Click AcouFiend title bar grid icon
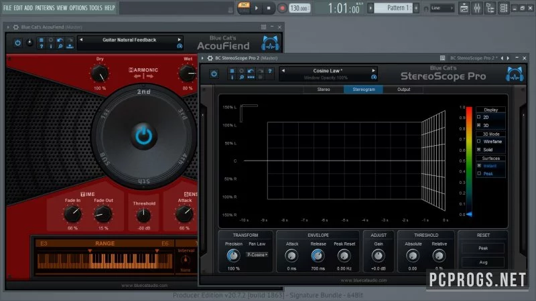Screen dimensions: 536x301 pos(263,27)
